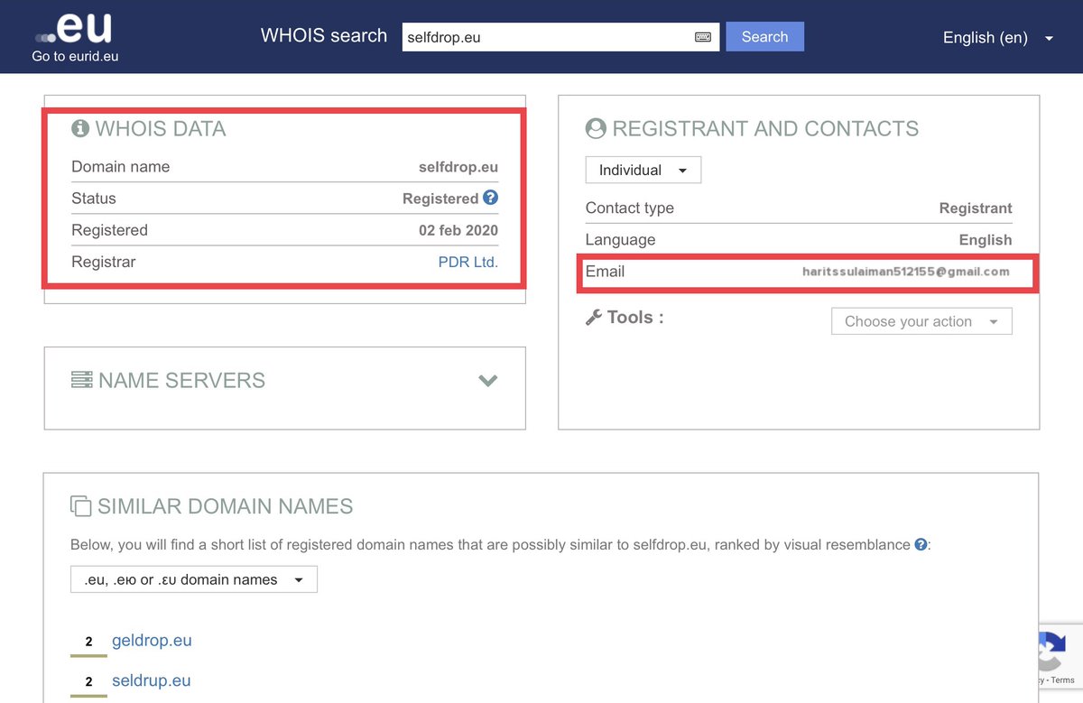Click the NAME SERVERS heading
Screen dimensions: 1083x703
coord(181,381)
